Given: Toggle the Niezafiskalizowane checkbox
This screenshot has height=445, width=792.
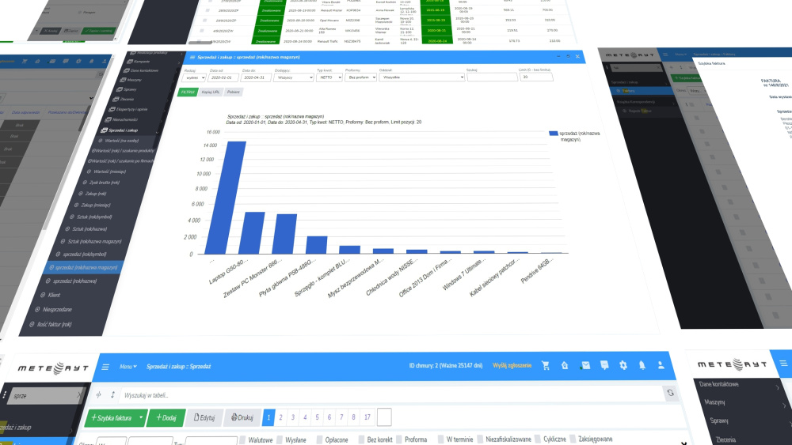Looking at the screenshot, I should point(481,439).
